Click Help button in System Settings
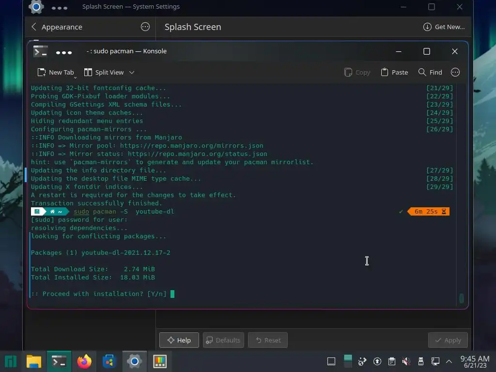This screenshot has width=496, height=372. (x=179, y=340)
